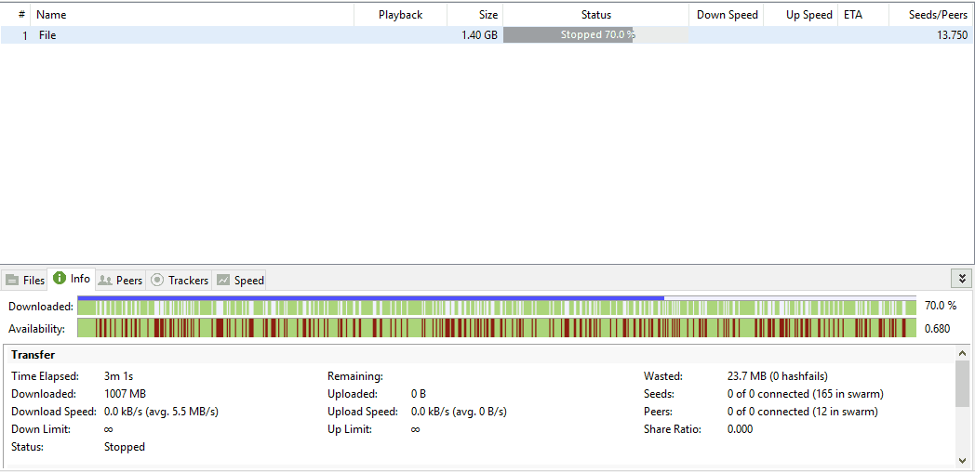Click the Transfer section heading
Screen dimensions: 975x472
pos(33,355)
